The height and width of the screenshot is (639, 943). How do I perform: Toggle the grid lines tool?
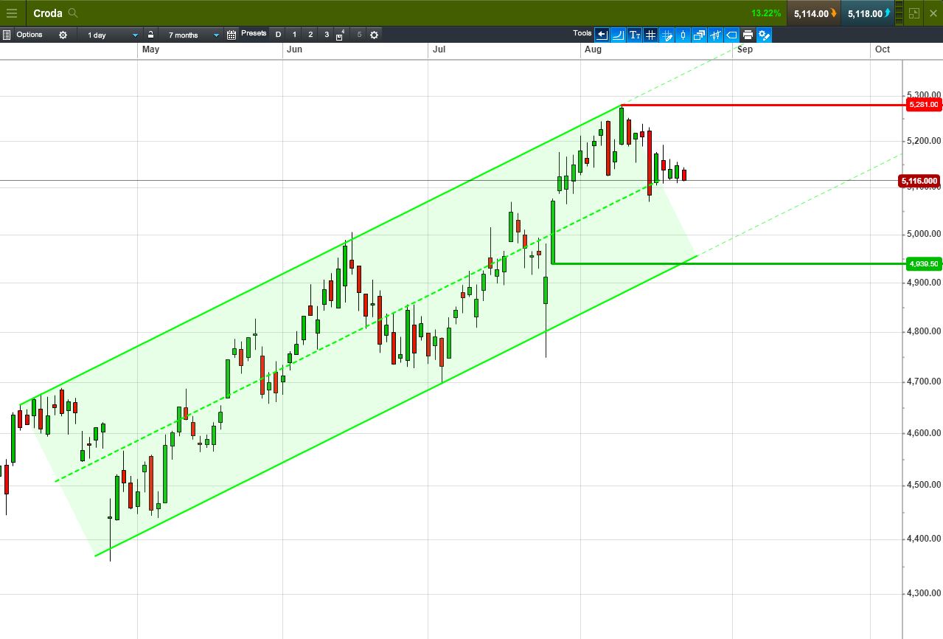click(x=650, y=35)
